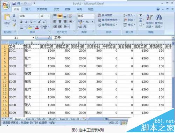
Task: Select row 12 header
Action: [x=5, y=89]
